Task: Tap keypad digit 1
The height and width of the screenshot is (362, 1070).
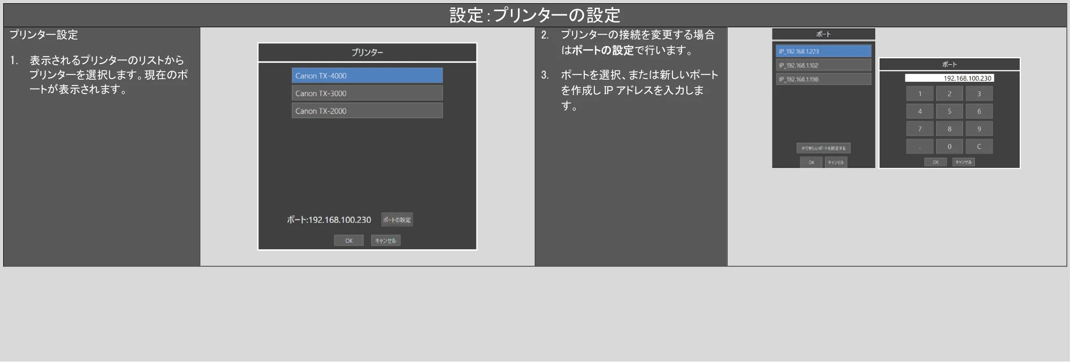Action: (x=920, y=94)
